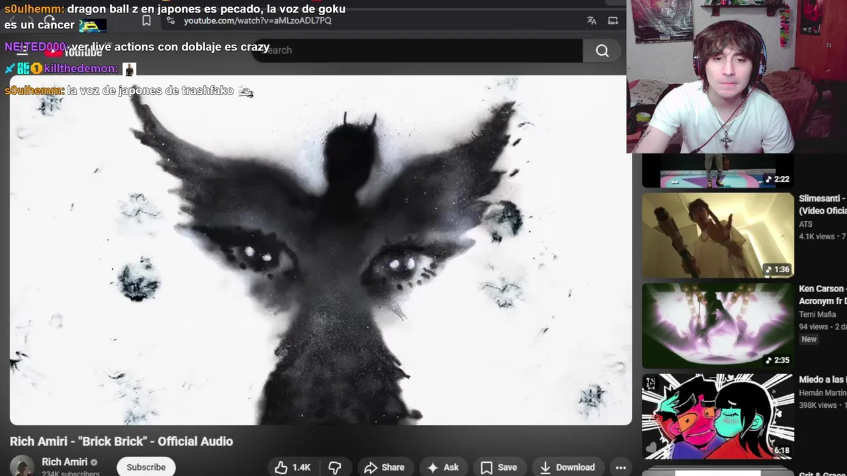Click the site info icon before youtube.com URL
This screenshot has width=847, height=476.
click(171, 20)
